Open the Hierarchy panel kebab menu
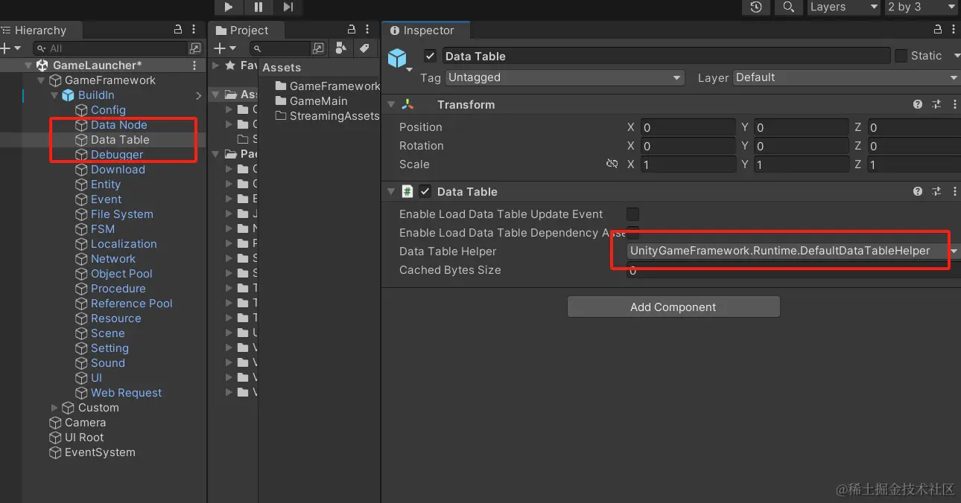The width and height of the screenshot is (961, 503). [194, 30]
